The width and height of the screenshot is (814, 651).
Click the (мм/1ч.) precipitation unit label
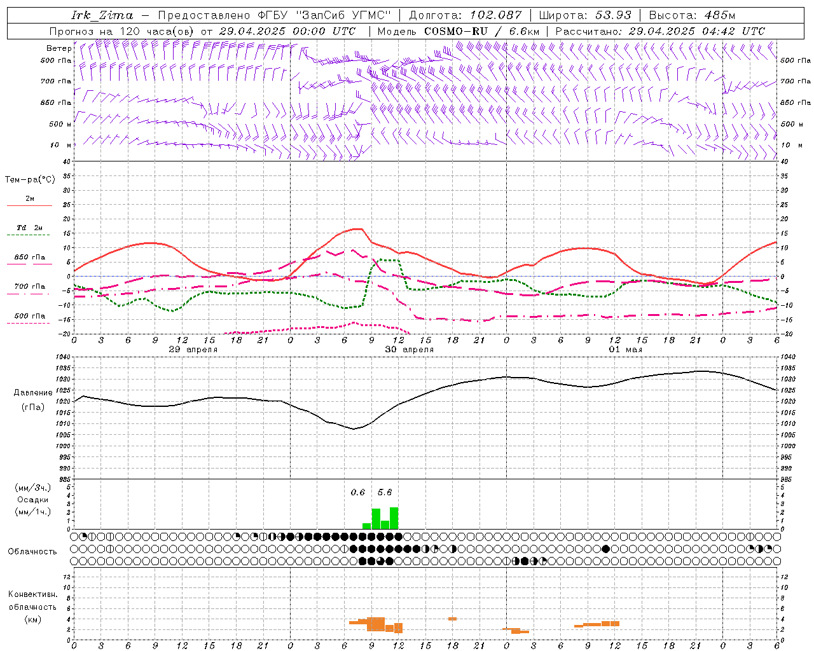click(x=33, y=512)
